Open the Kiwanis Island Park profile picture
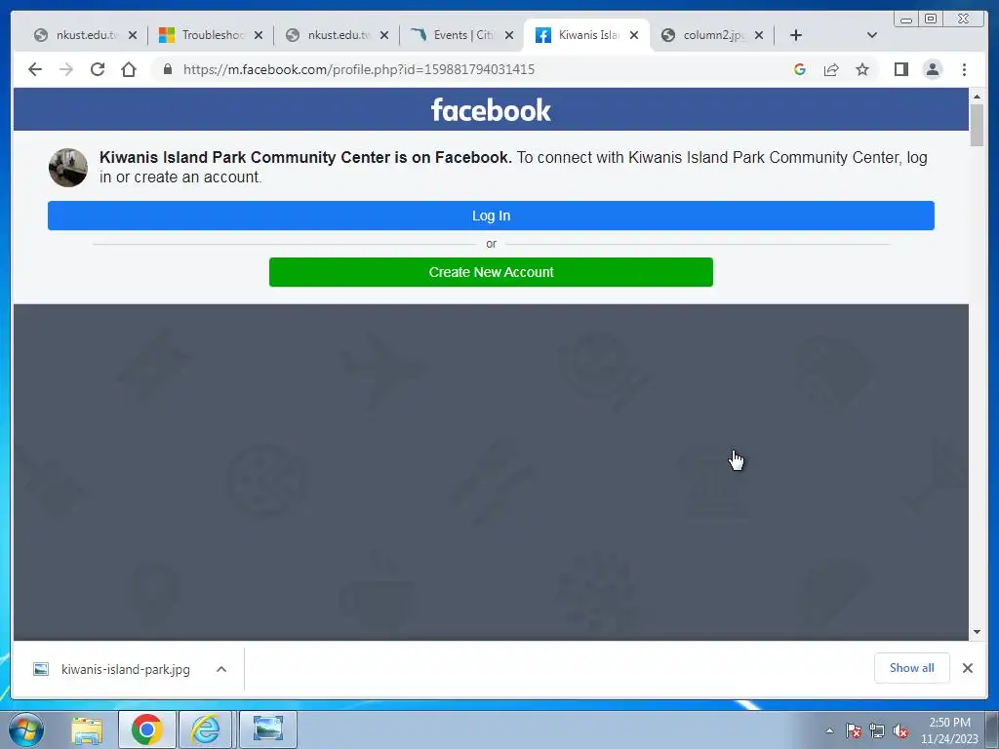999x749 pixels. 68,168
